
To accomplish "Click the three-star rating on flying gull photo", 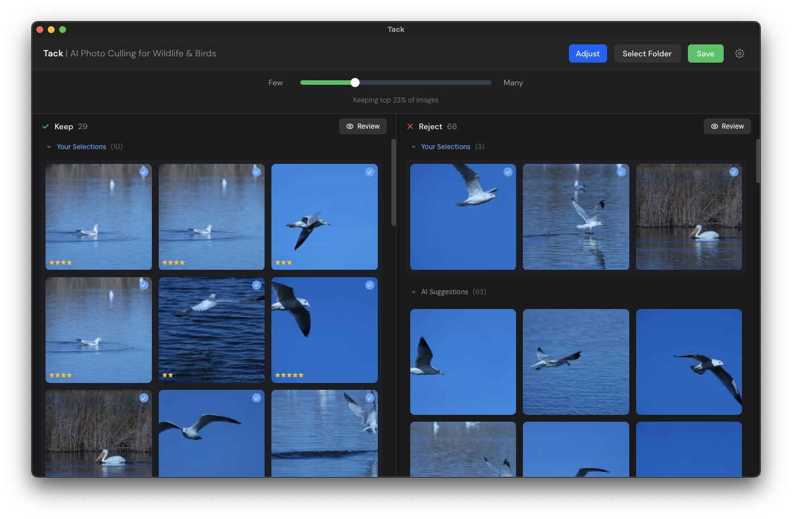I will [x=283, y=262].
